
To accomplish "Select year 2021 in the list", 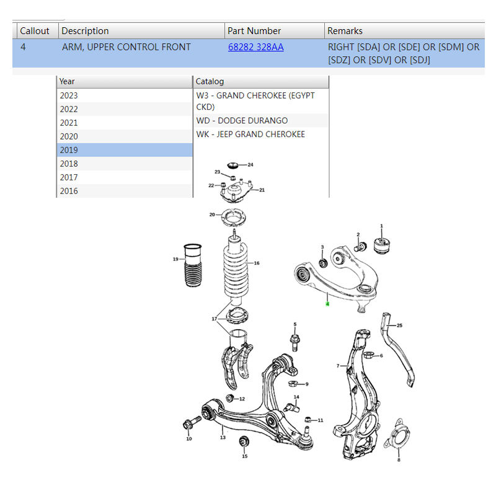I will click(x=125, y=123).
